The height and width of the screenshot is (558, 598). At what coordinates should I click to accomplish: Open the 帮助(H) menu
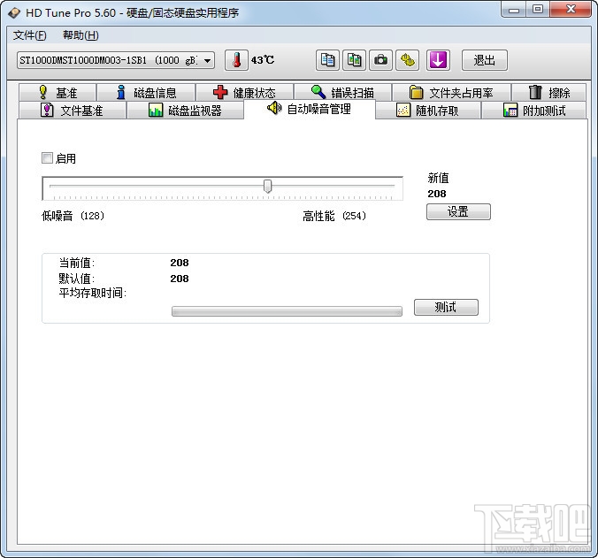pos(80,35)
